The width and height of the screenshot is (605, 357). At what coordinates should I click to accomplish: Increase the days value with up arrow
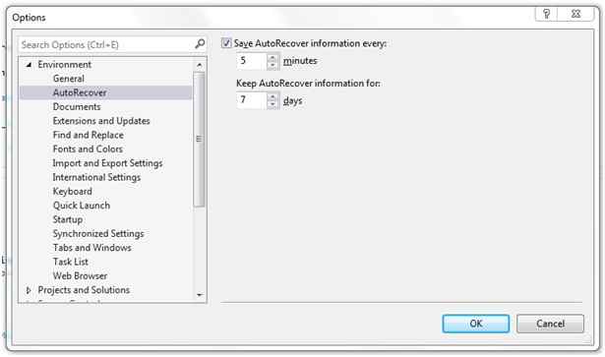tap(272, 97)
